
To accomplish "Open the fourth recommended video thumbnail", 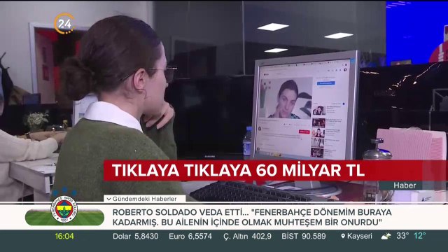I will click(318, 143).
